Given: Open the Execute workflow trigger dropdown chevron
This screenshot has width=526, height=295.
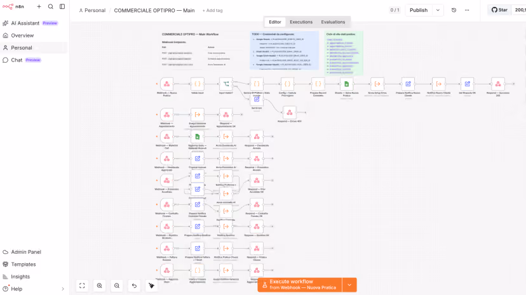Looking at the screenshot, I should coord(349,285).
